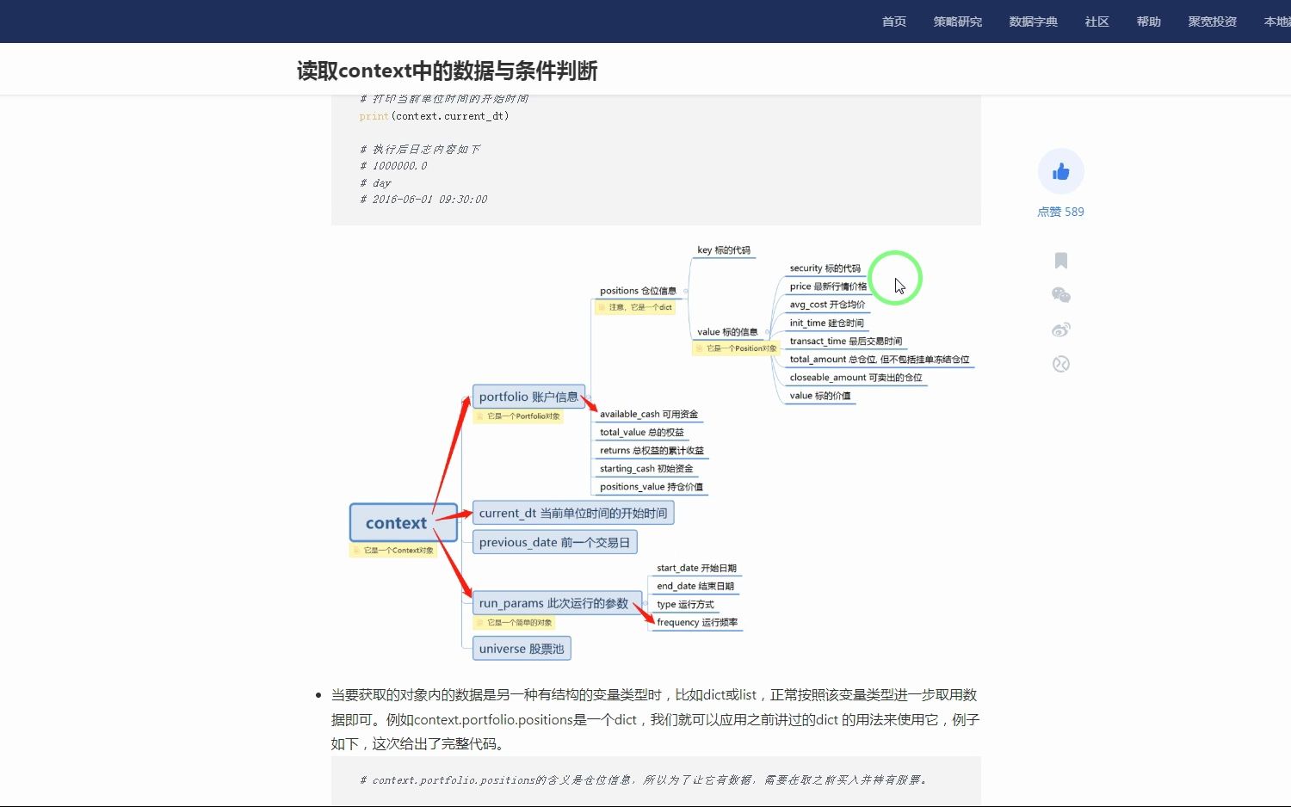
Task: Click the article title 读取context中的数据与条件判断
Action: pyautogui.click(x=448, y=71)
